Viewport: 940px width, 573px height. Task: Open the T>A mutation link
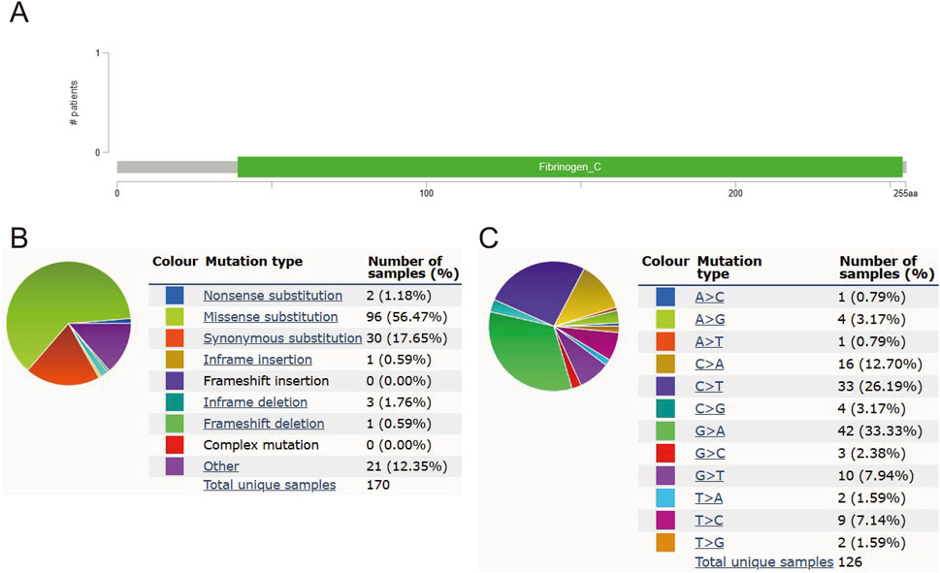[x=709, y=498]
